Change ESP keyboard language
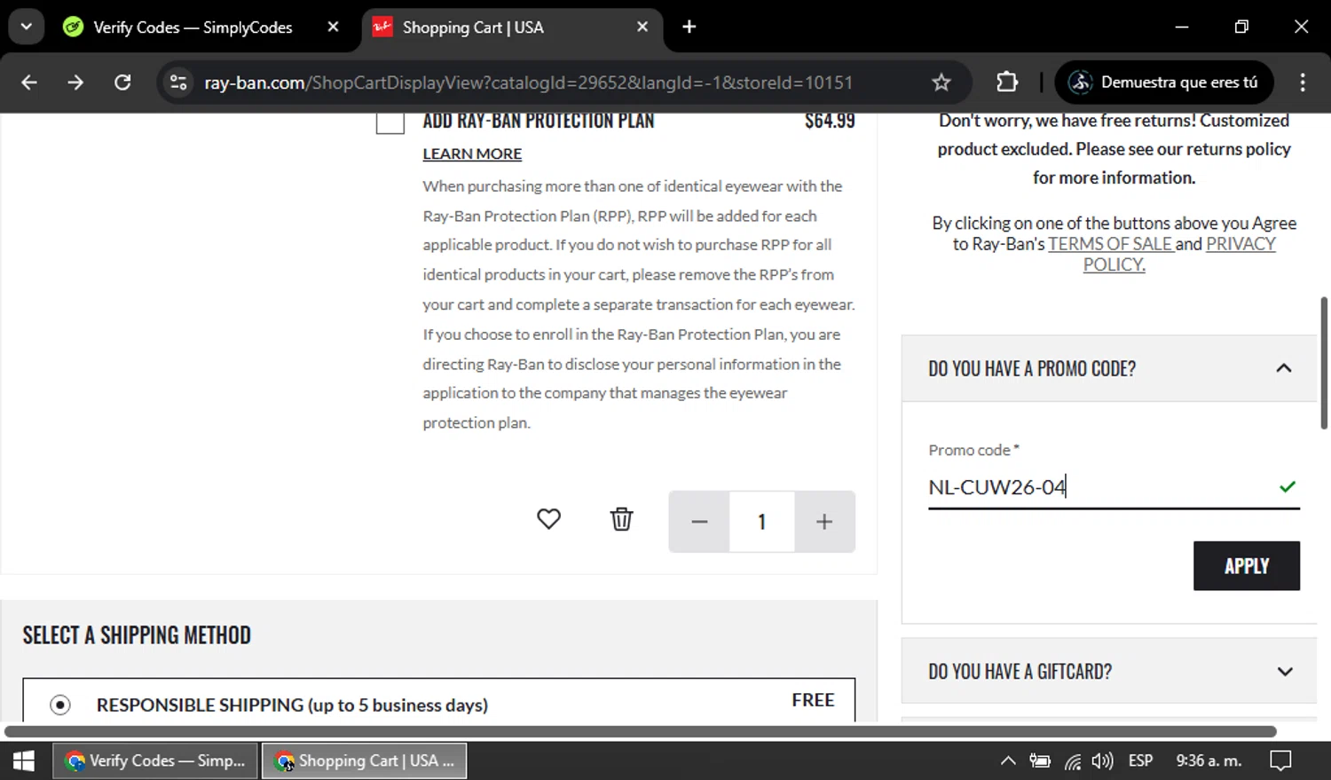This screenshot has height=780, width=1331. coord(1140,760)
